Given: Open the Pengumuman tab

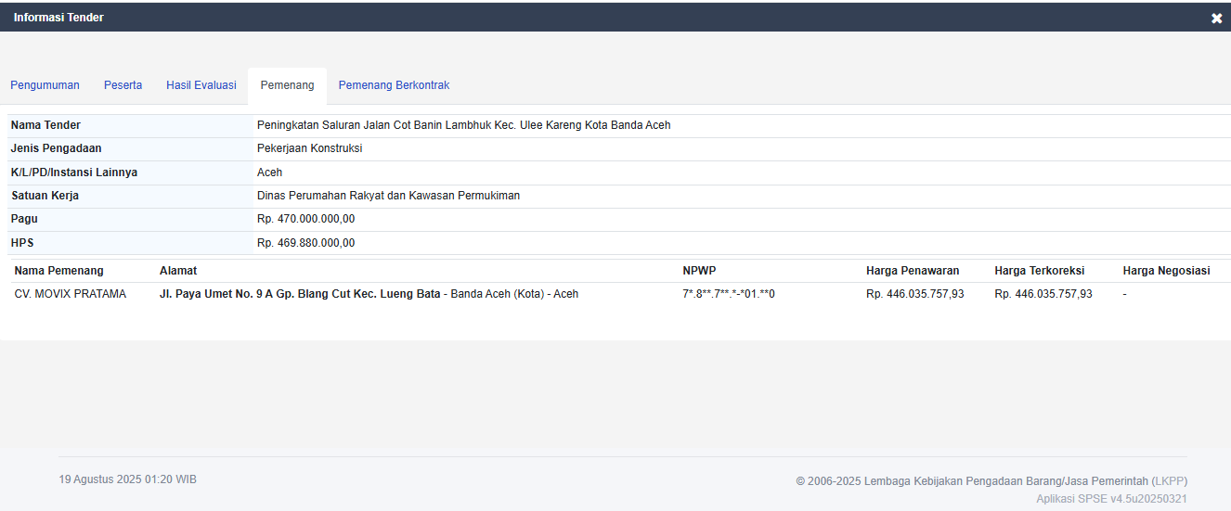Looking at the screenshot, I should [45, 85].
